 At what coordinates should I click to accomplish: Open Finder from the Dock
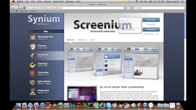[18, 105]
